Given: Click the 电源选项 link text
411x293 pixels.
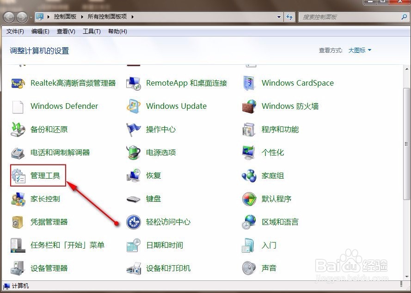Looking at the screenshot, I should tap(161, 153).
